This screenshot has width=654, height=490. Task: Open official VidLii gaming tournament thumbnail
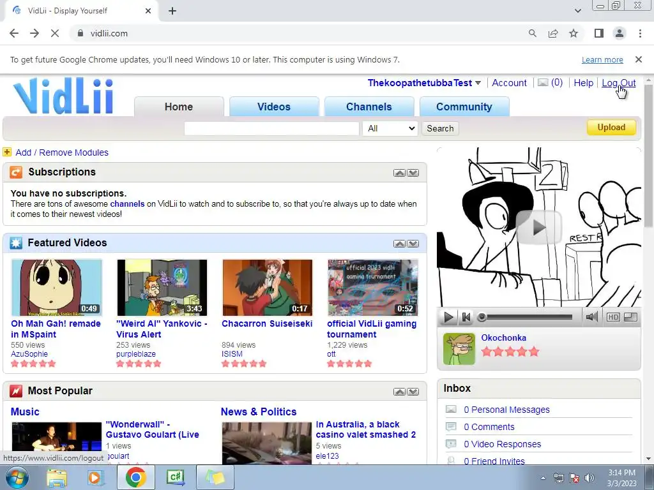(x=372, y=288)
